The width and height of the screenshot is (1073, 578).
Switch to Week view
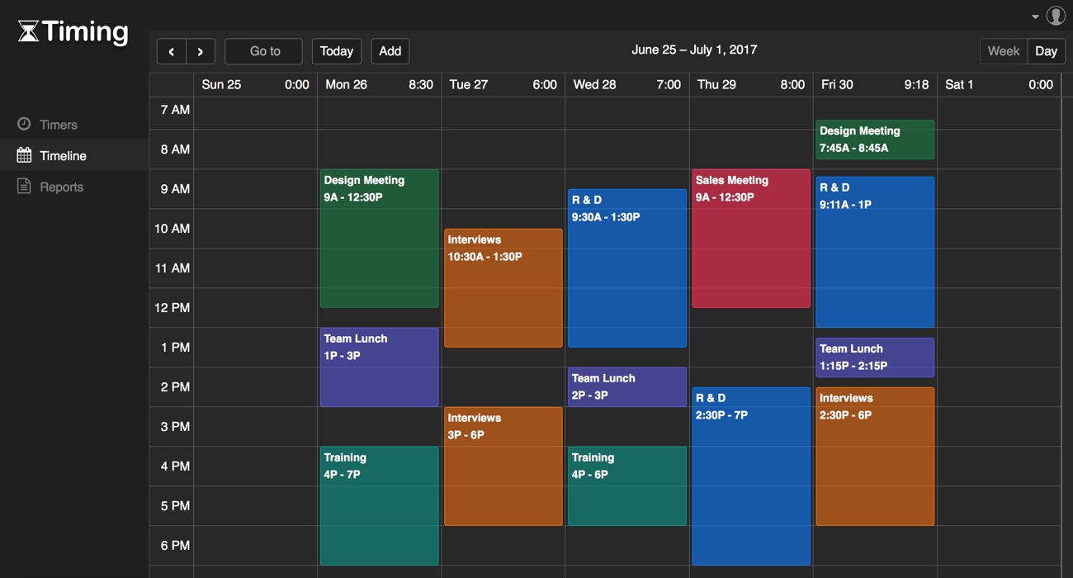(x=1003, y=51)
